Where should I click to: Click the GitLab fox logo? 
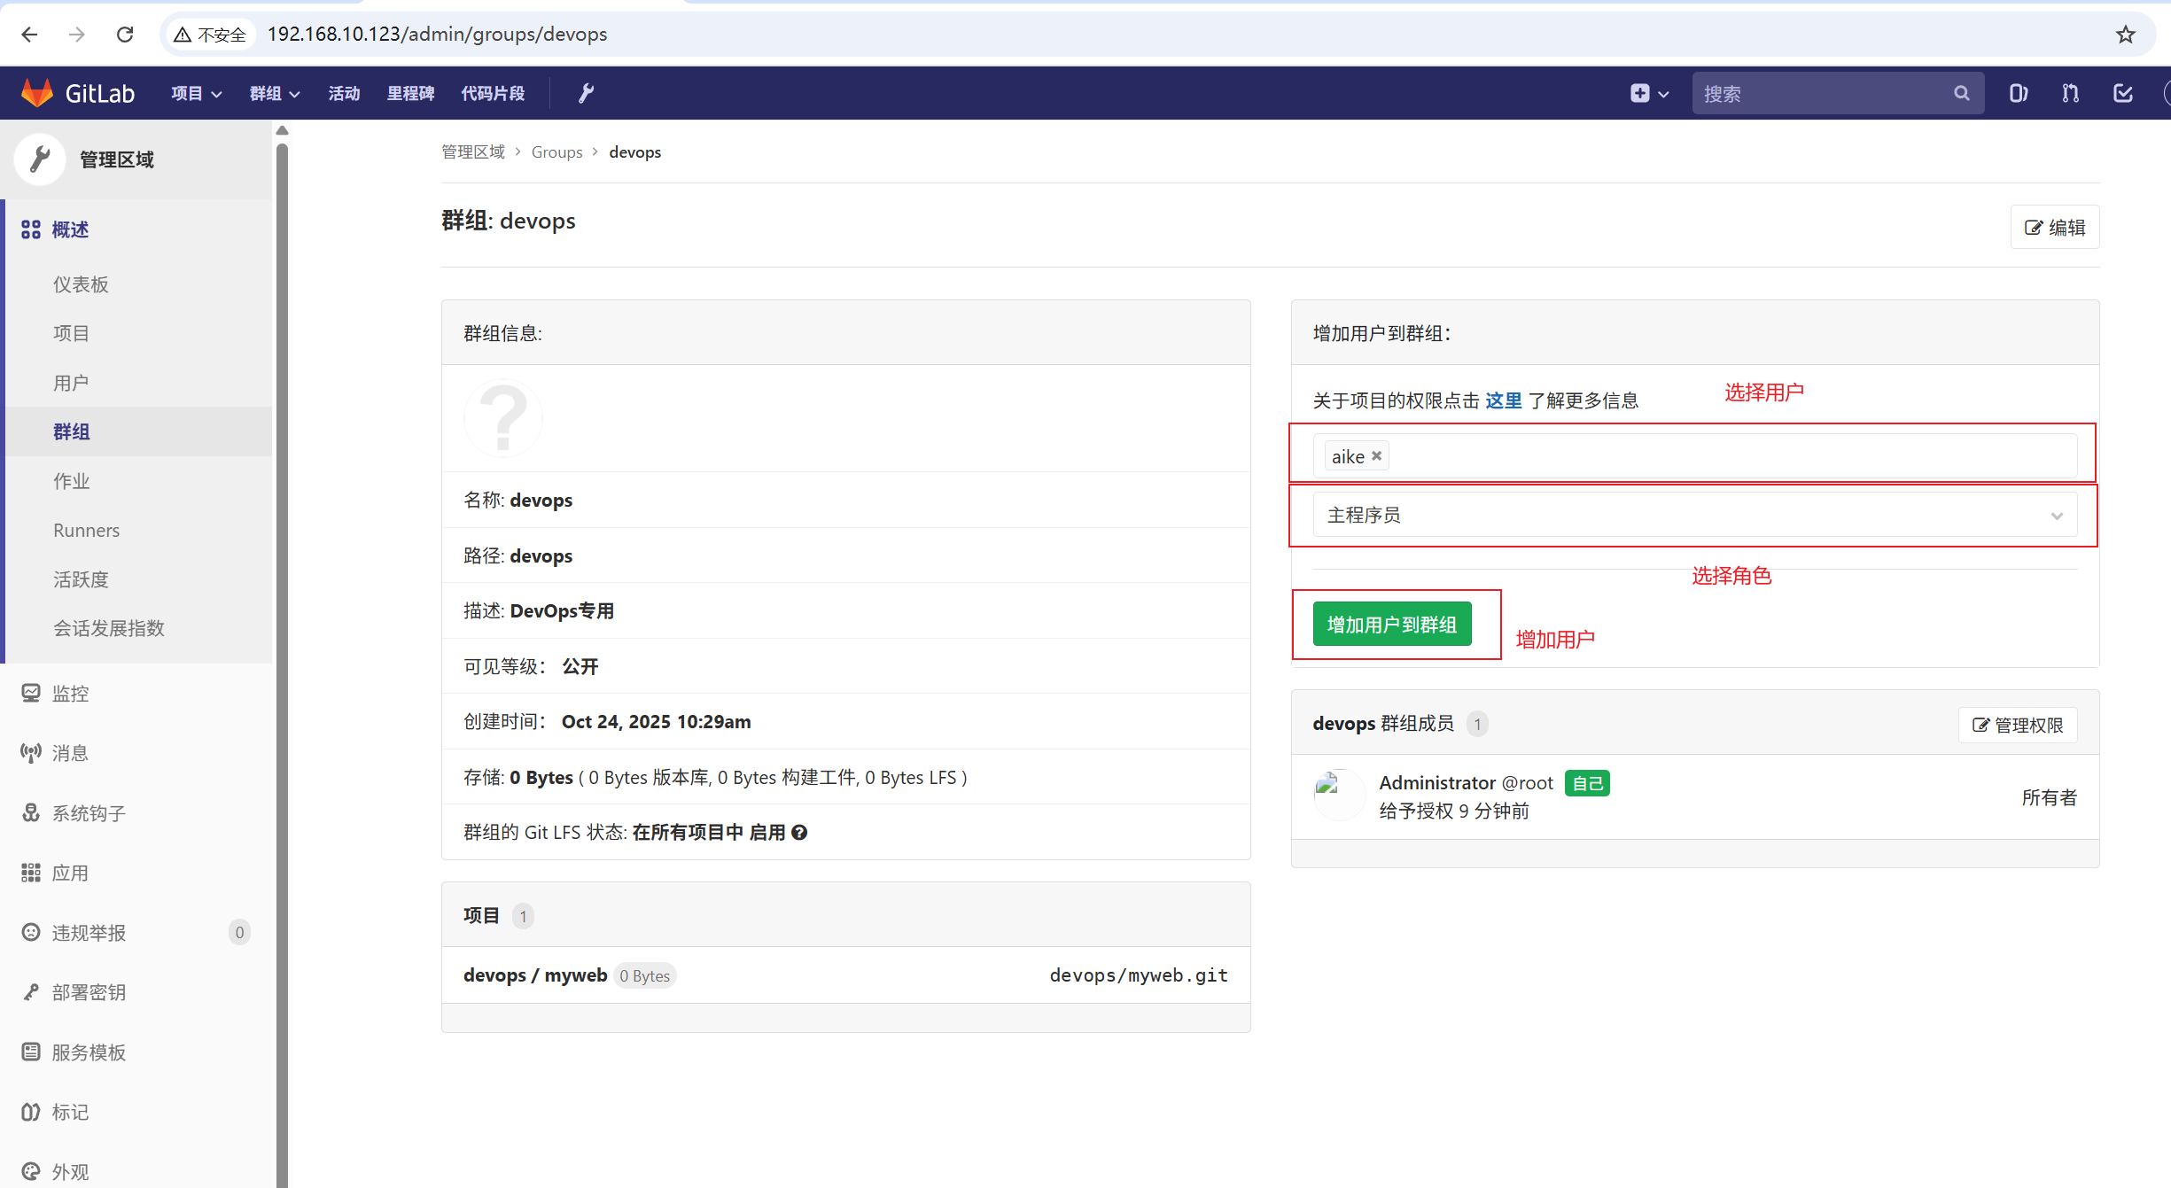coord(37,93)
